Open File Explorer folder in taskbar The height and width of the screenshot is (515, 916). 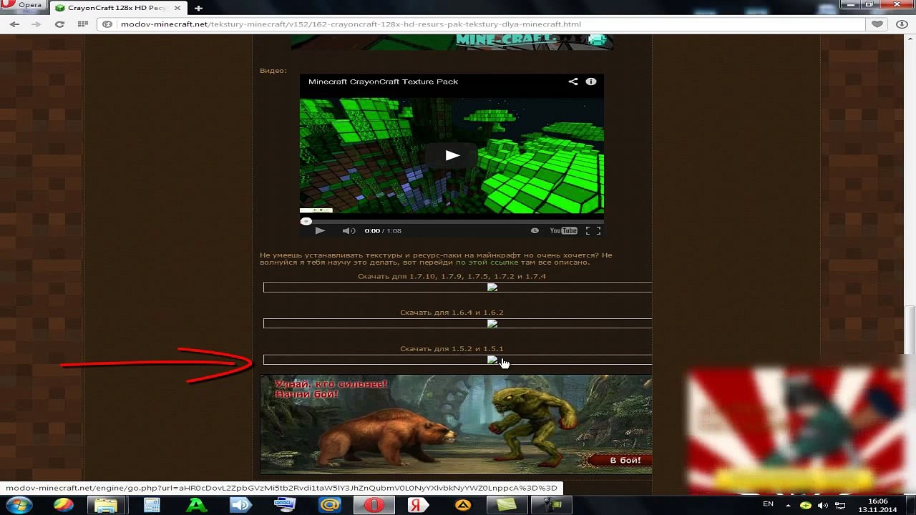106,505
